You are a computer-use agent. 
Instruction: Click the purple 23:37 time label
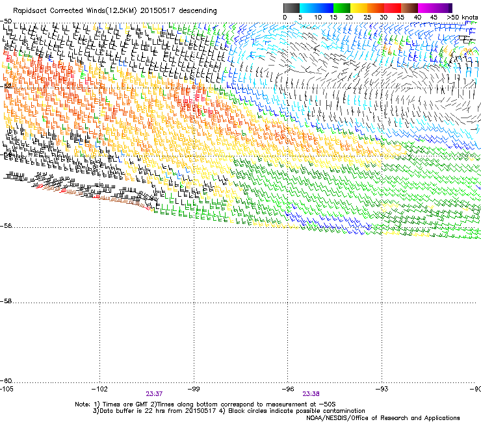(154, 394)
